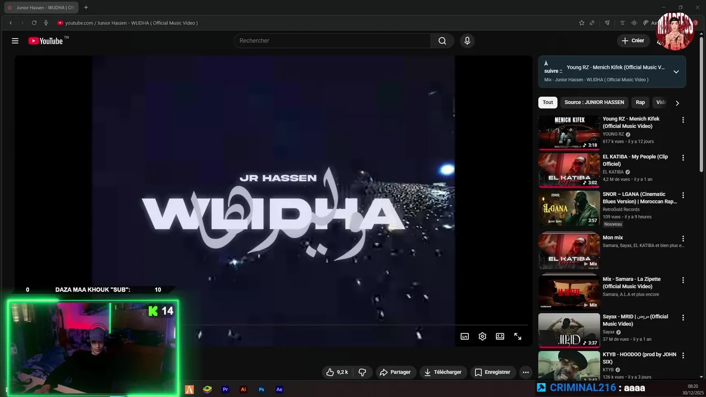Open the Mon mix playlist title
706x397 pixels.
613,238
